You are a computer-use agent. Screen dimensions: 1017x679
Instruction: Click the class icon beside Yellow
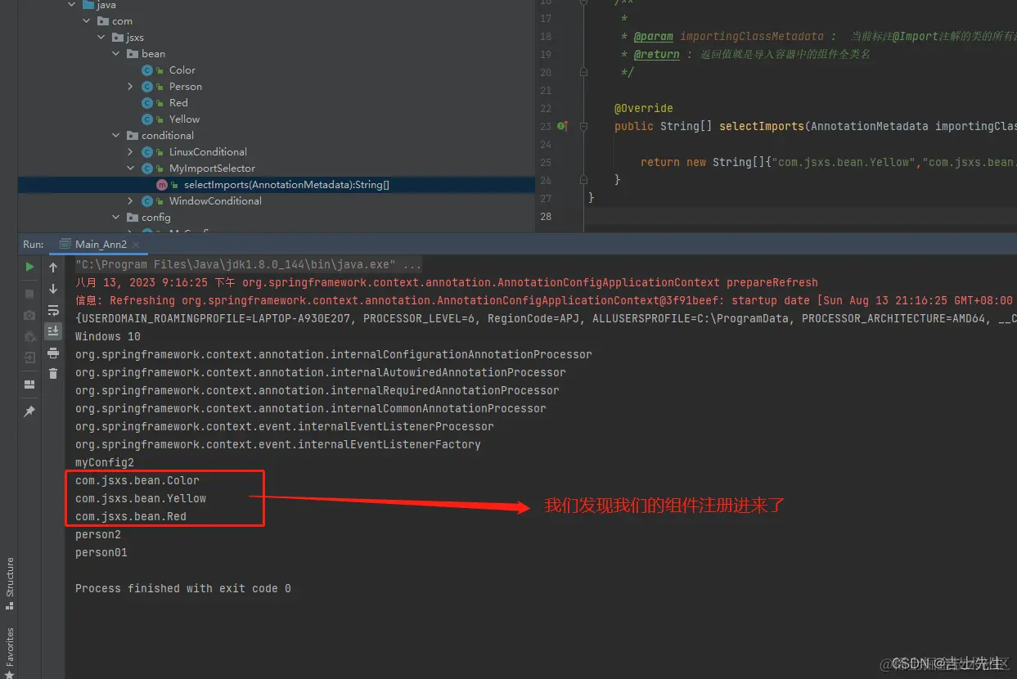[x=147, y=119]
